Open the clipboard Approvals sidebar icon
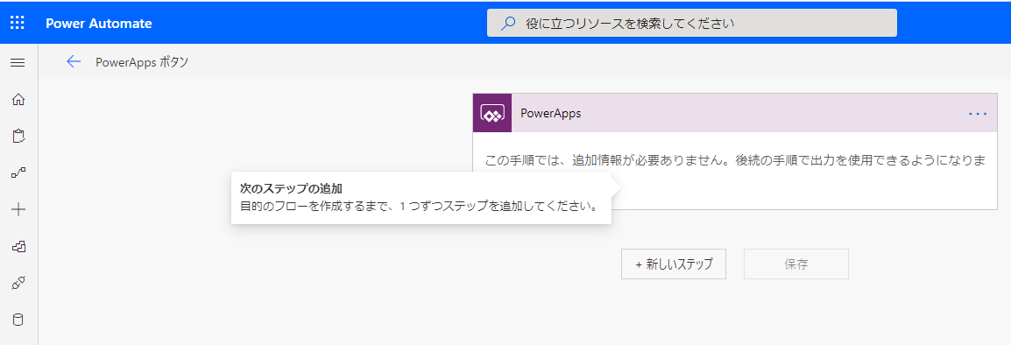1011x345 pixels. [18, 136]
